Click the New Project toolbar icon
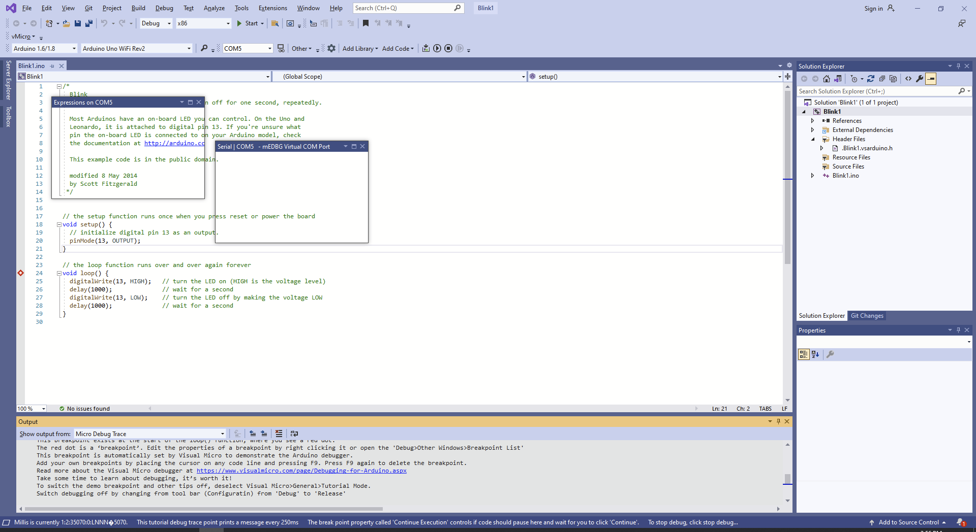 [x=49, y=23]
